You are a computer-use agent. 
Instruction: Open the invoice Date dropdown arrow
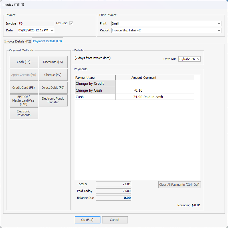(x=52, y=30)
